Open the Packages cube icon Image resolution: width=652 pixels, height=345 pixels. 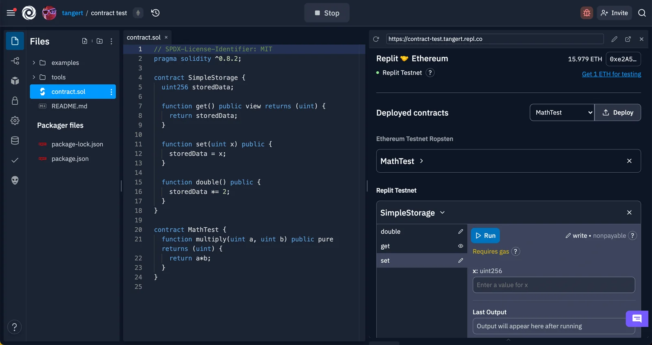tap(15, 81)
